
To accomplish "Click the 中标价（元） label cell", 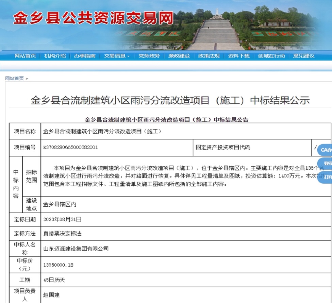I will point(25,265).
